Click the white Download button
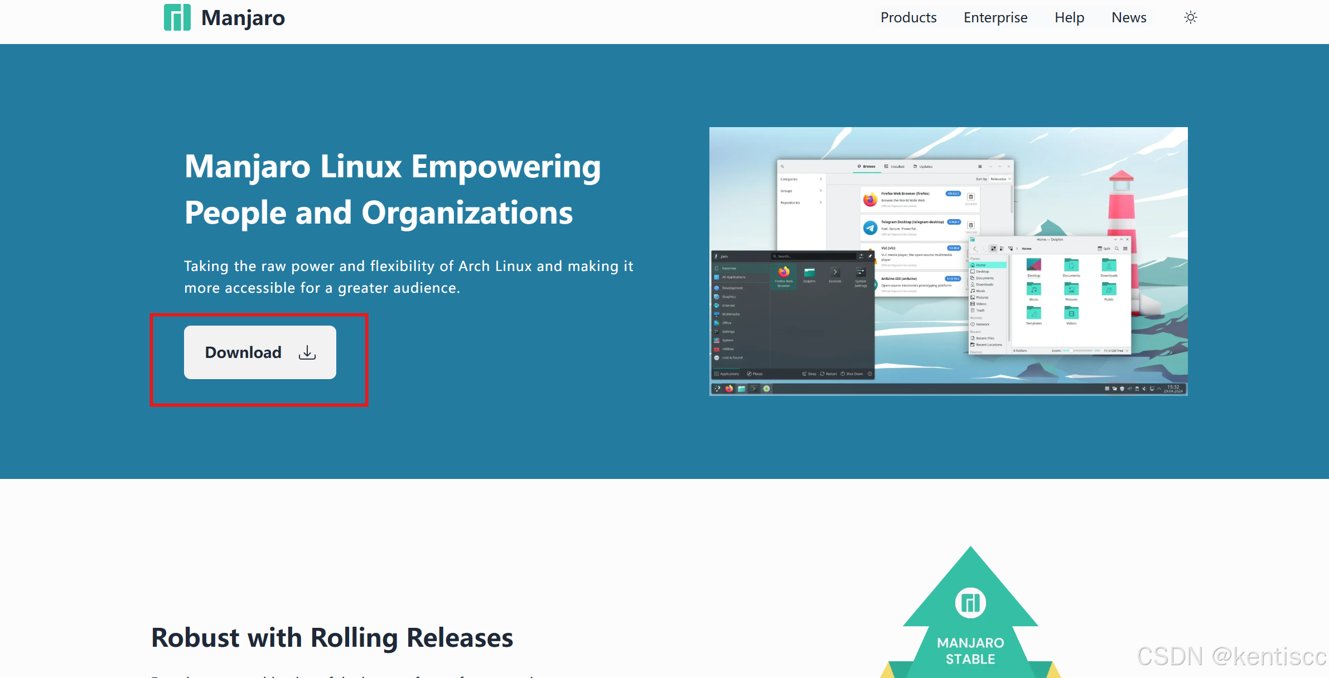This screenshot has height=678, width=1329. pyautogui.click(x=260, y=352)
